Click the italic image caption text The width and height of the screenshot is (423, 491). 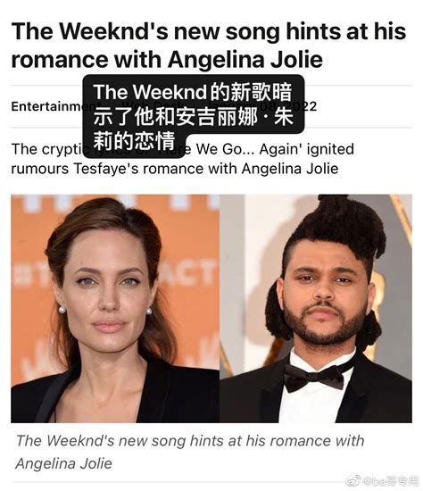190,452
